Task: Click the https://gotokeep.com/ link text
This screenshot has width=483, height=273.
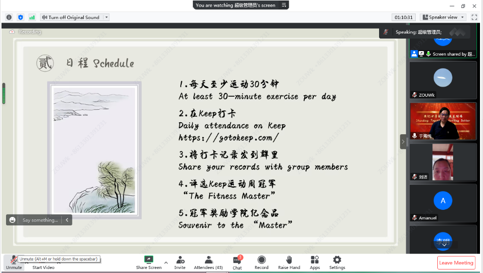Action: click(228, 137)
